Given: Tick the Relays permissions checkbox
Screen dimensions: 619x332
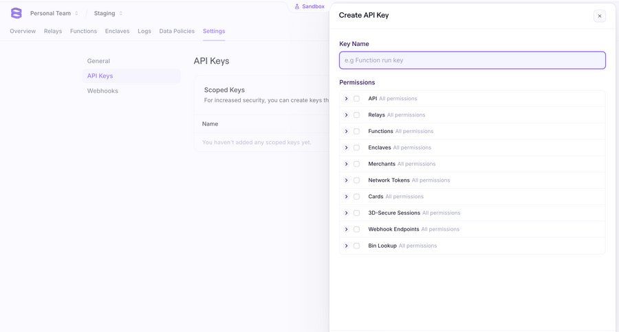Looking at the screenshot, I should (x=356, y=115).
